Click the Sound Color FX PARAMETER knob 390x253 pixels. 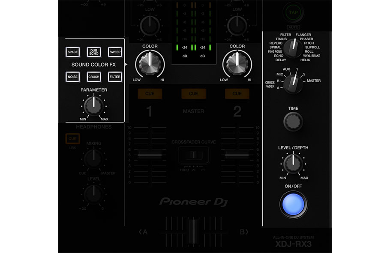pos(94,106)
